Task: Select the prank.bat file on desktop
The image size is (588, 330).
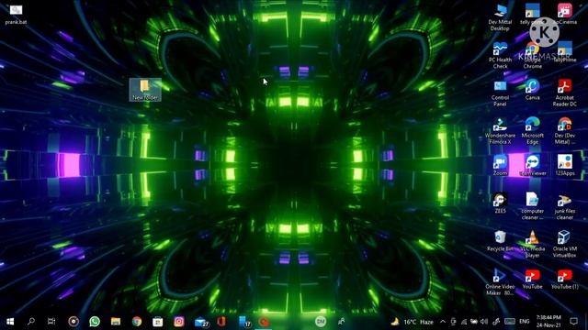Action: (x=16, y=15)
